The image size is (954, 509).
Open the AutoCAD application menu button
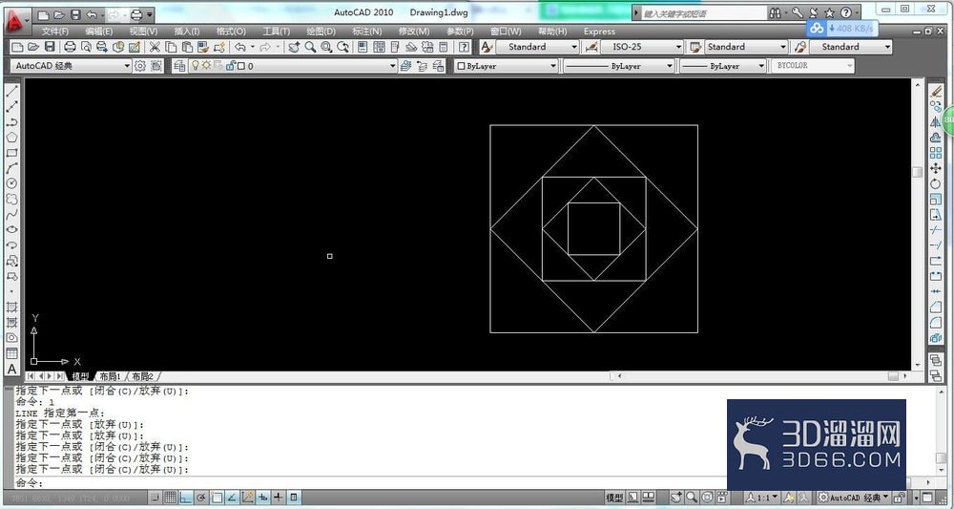point(17,19)
